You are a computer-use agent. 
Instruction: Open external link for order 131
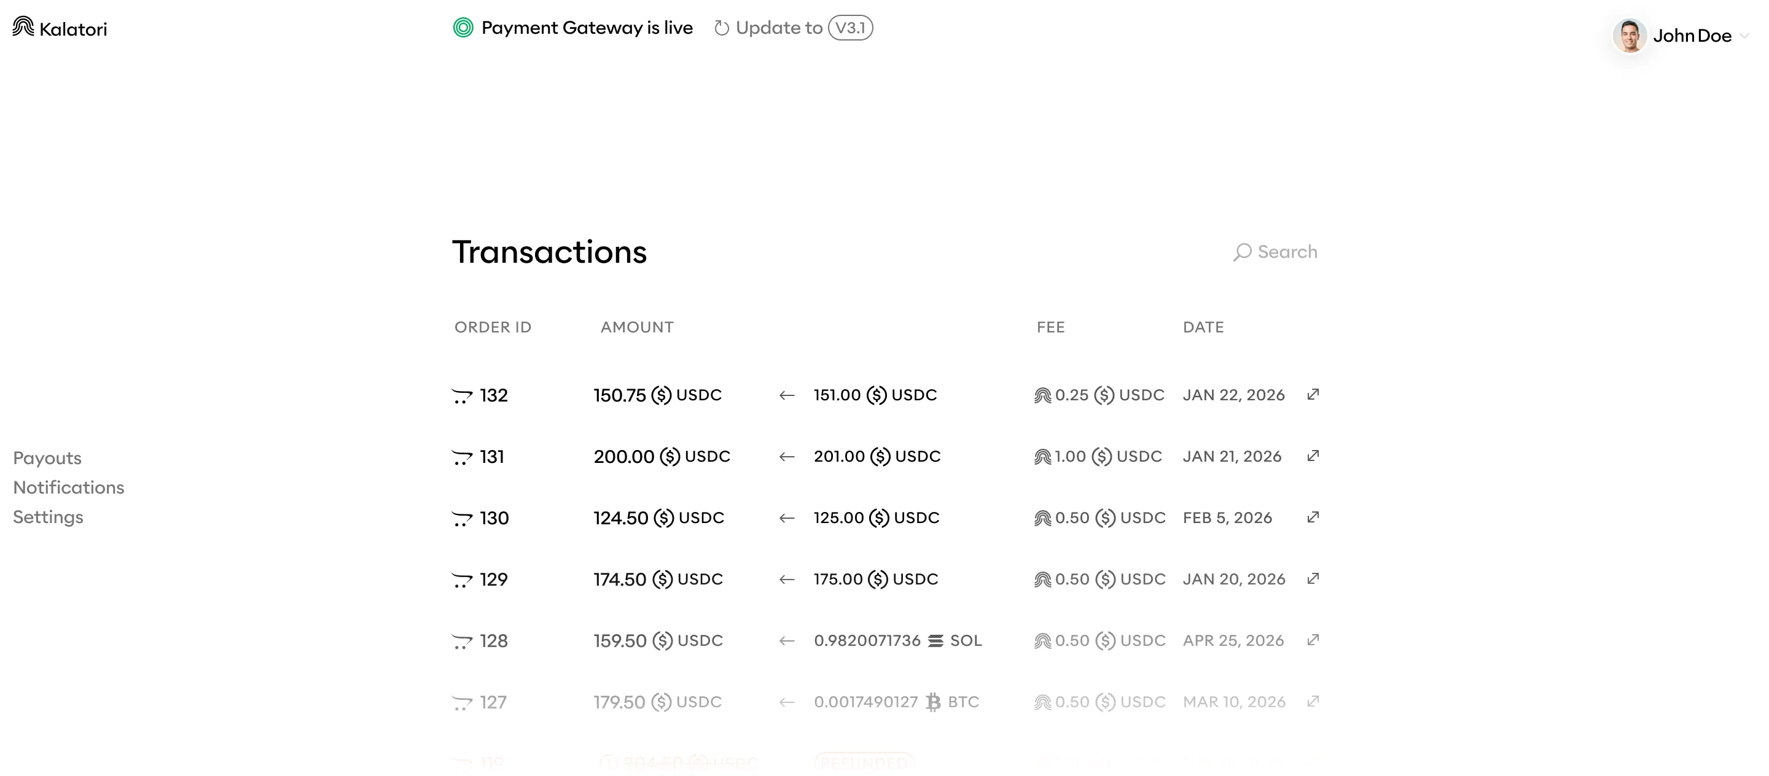pyautogui.click(x=1313, y=456)
